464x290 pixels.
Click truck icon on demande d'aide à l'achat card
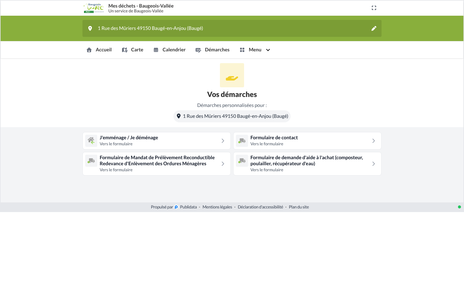(242, 161)
